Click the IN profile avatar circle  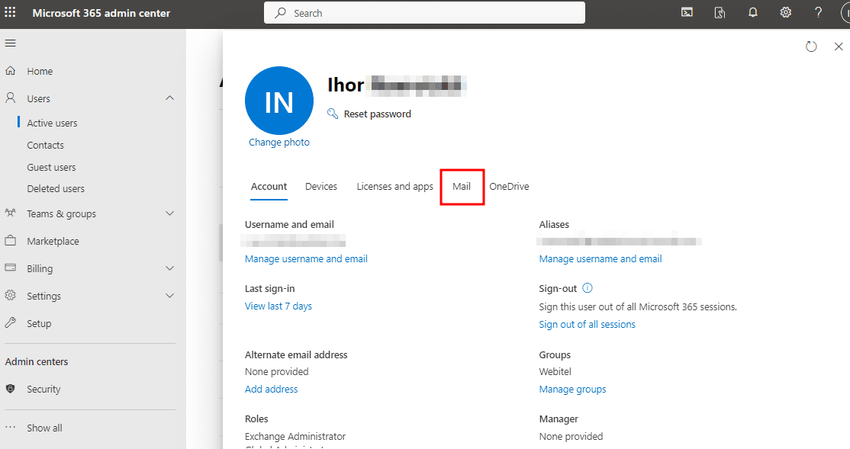pos(279,101)
